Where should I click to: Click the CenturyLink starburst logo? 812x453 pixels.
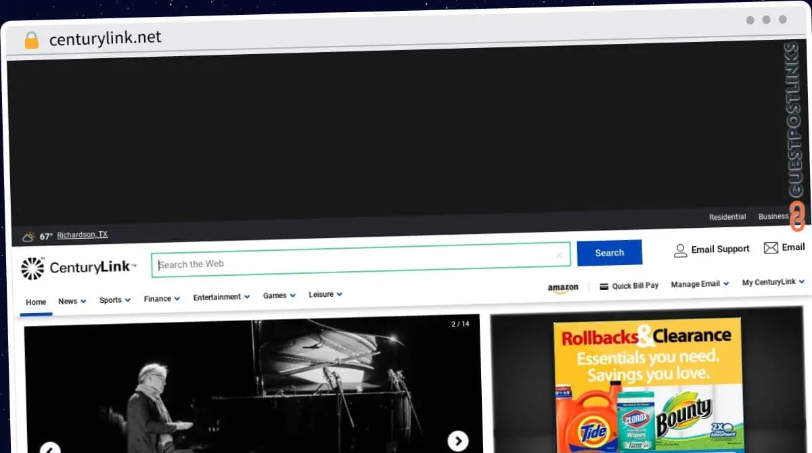tap(32, 268)
